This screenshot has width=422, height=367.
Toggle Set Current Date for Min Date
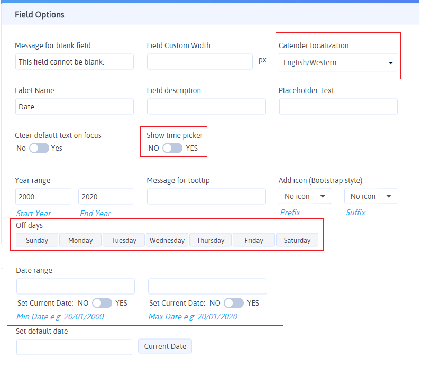coord(102,303)
